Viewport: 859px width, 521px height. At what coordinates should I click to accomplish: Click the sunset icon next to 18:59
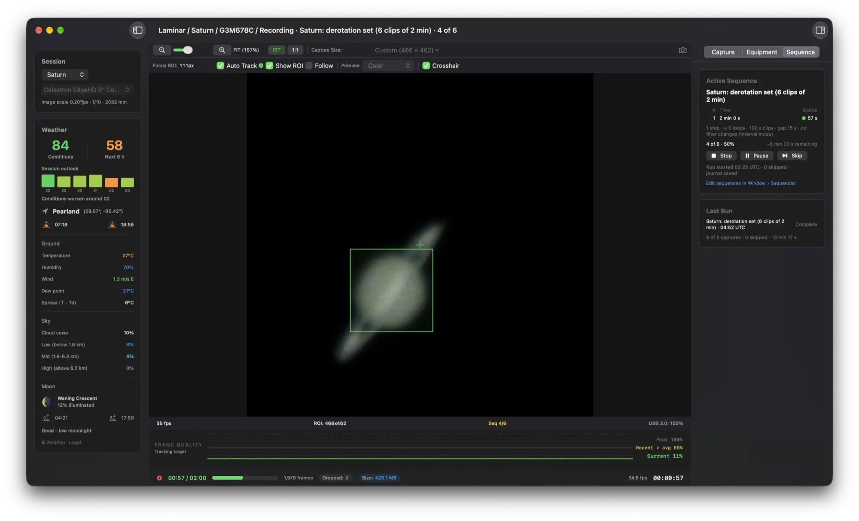(x=112, y=224)
